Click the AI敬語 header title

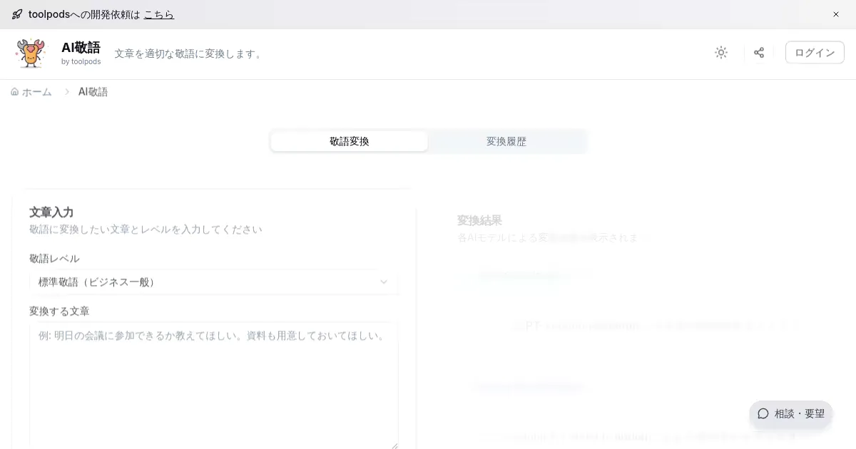pos(81,48)
